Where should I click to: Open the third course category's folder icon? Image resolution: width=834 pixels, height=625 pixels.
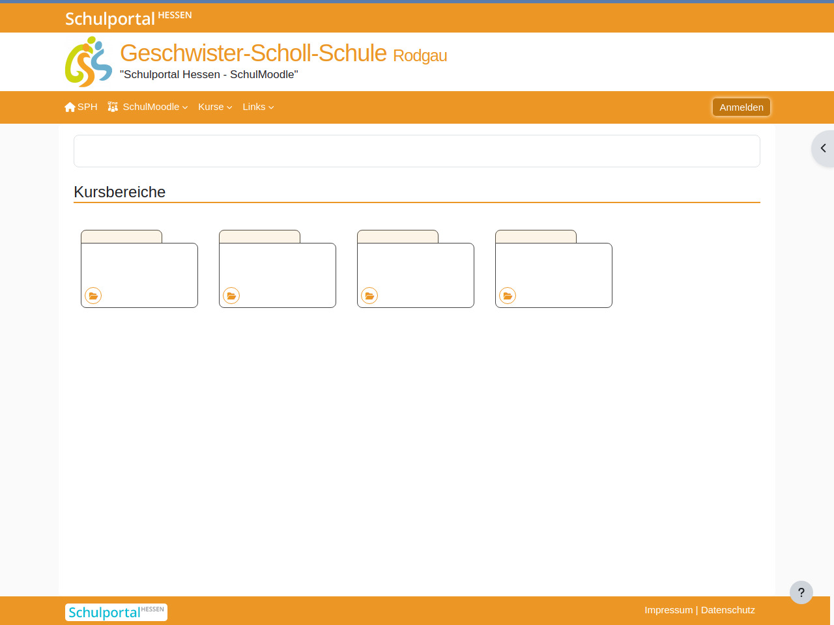click(x=369, y=296)
